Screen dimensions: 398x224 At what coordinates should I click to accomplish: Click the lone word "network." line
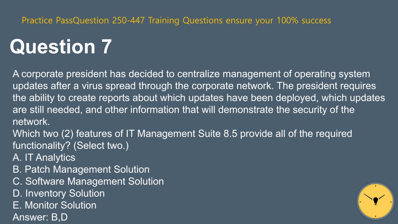pos(31,122)
